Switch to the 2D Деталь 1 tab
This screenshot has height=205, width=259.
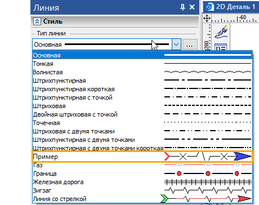(231, 7)
